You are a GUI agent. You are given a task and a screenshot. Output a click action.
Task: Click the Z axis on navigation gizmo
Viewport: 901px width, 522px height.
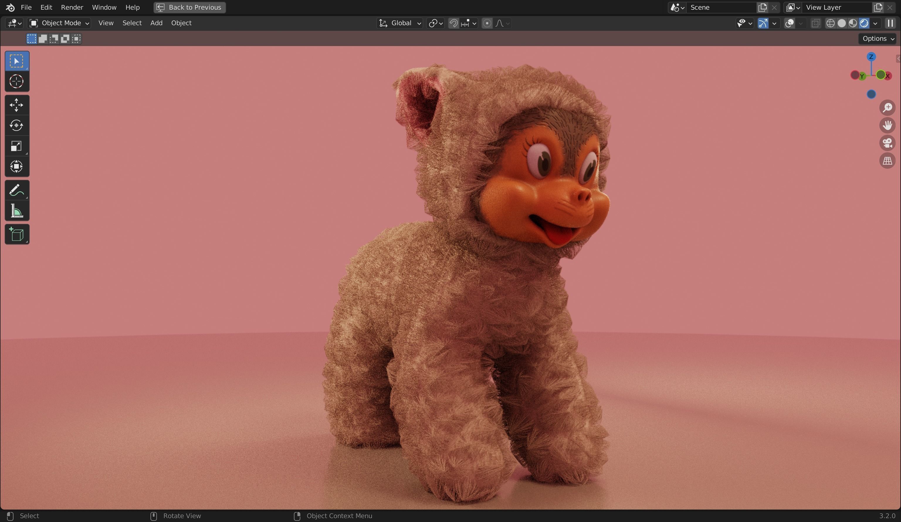pyautogui.click(x=871, y=57)
